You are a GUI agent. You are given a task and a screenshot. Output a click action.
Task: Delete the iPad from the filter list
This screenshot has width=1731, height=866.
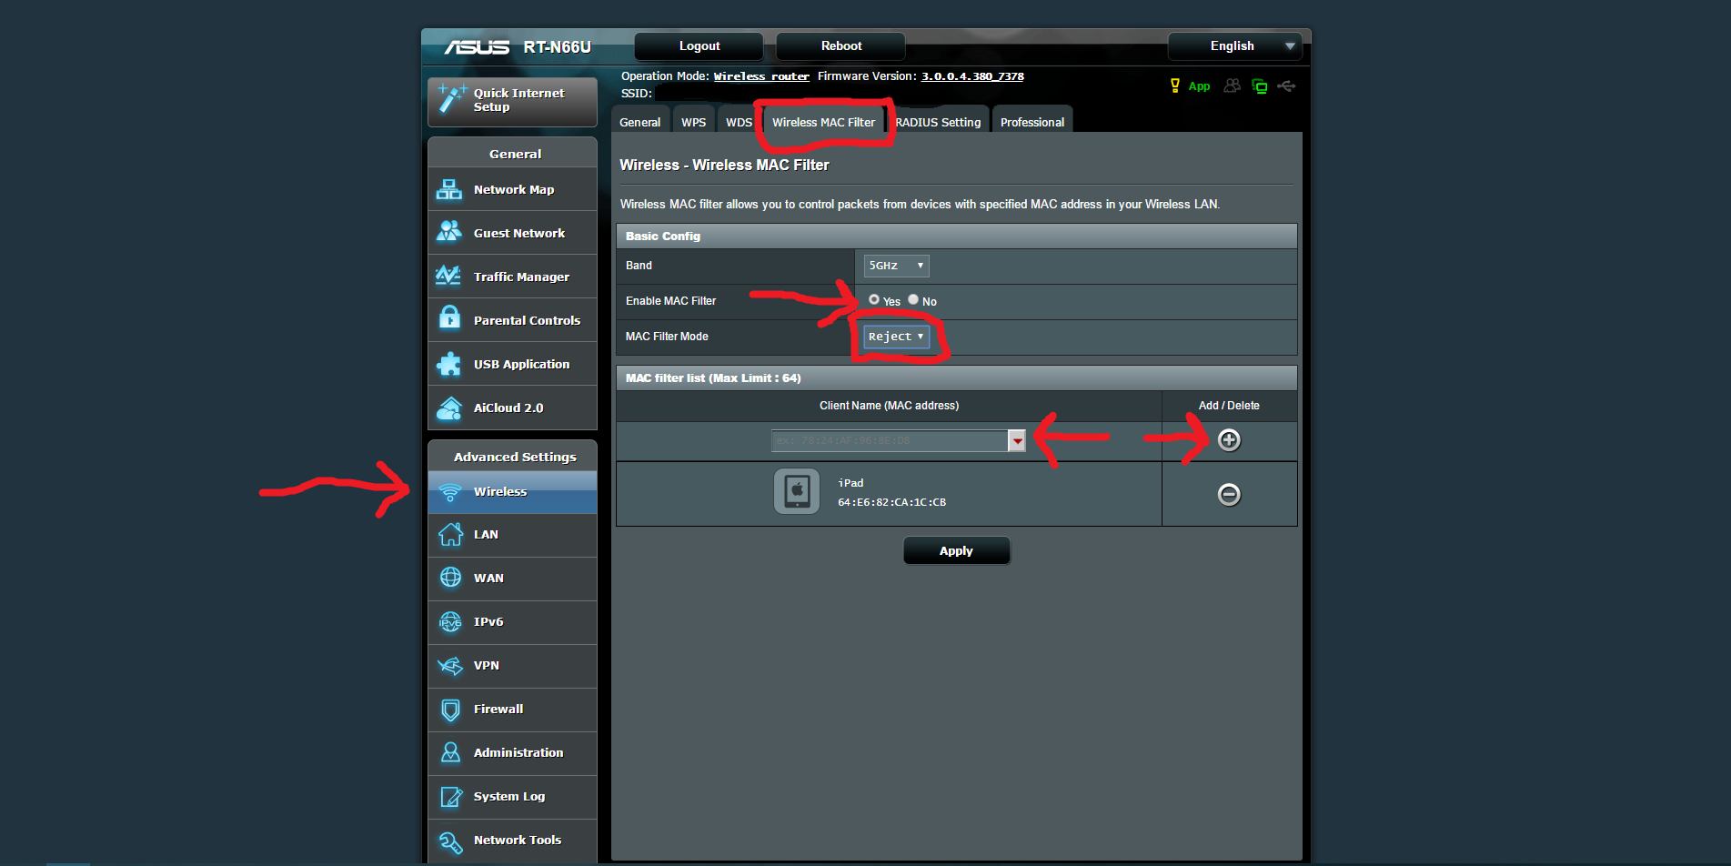tap(1229, 494)
